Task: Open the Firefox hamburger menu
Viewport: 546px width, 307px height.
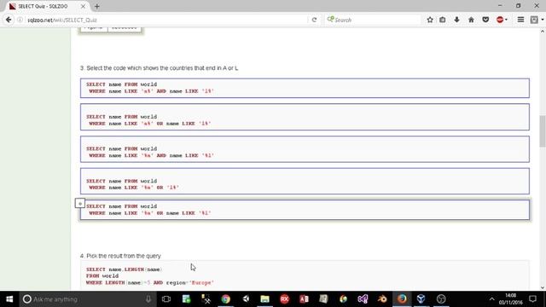Action: (x=520, y=20)
